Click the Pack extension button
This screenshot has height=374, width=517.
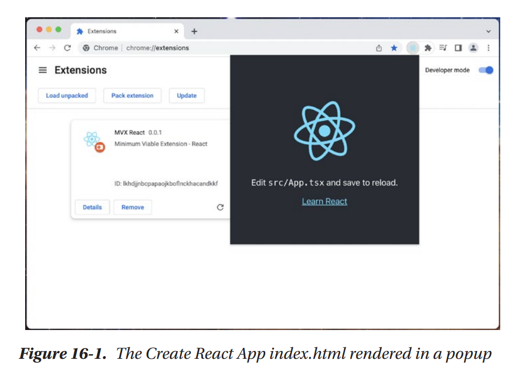pos(132,96)
